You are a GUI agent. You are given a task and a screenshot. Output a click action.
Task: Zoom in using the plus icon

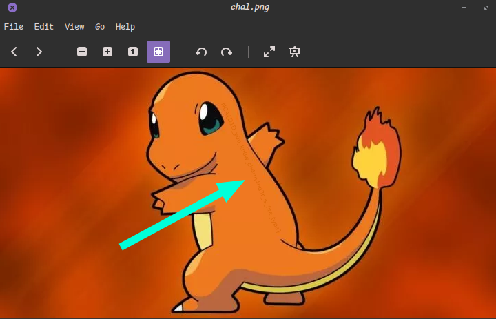107,52
